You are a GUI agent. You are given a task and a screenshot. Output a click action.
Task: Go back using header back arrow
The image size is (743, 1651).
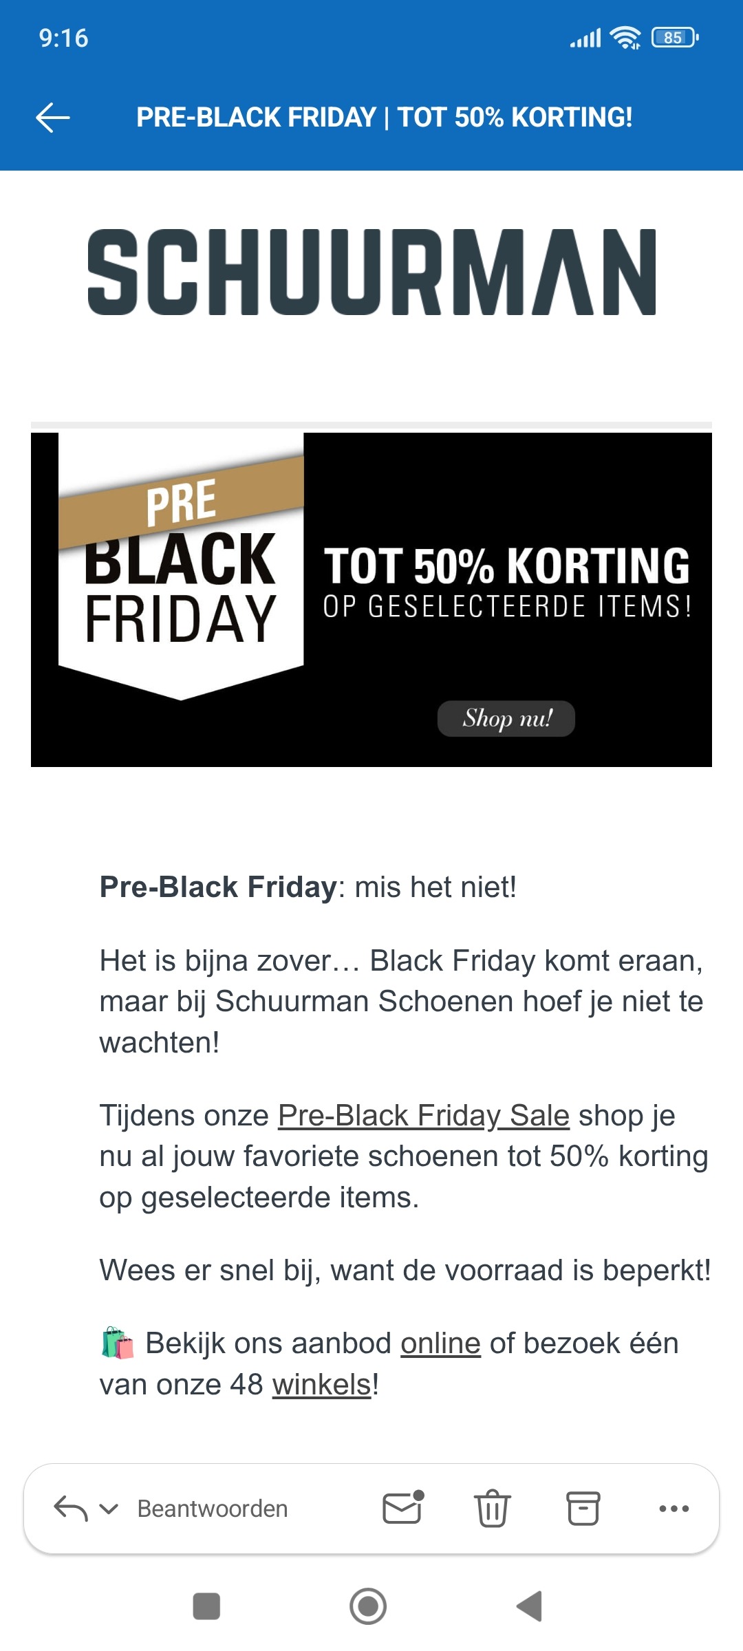click(52, 118)
